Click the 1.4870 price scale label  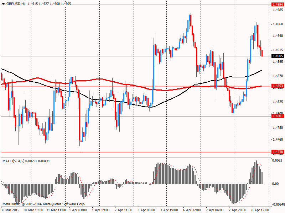(278, 76)
